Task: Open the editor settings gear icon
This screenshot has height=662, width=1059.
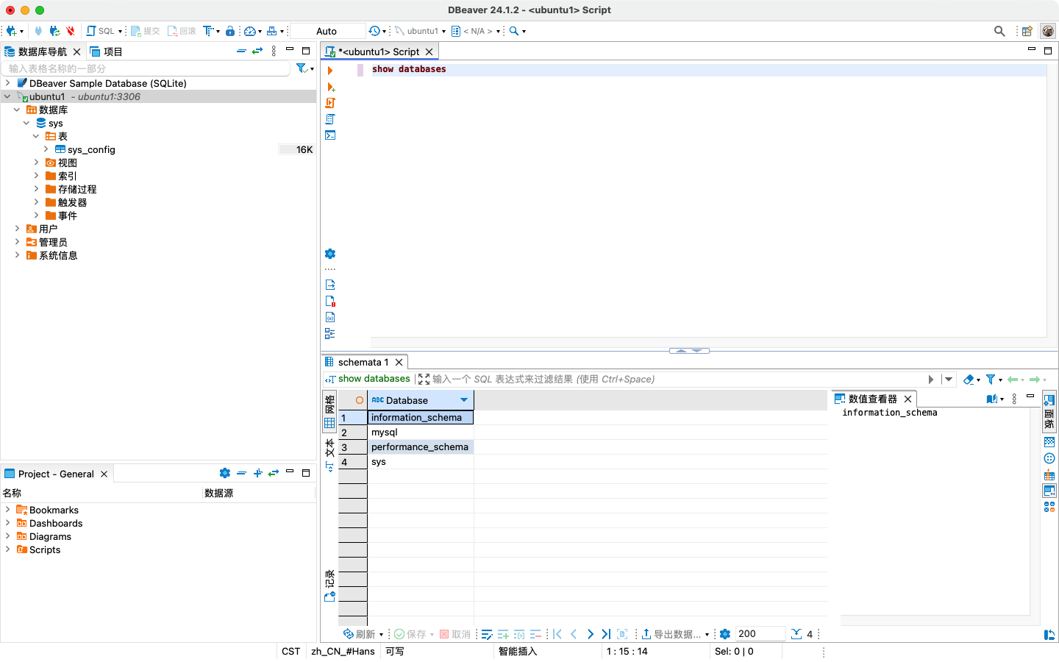Action: pyautogui.click(x=330, y=254)
